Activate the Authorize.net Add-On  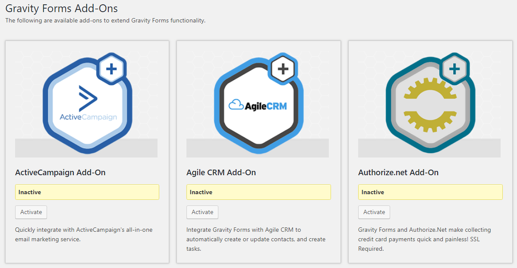[374, 212]
